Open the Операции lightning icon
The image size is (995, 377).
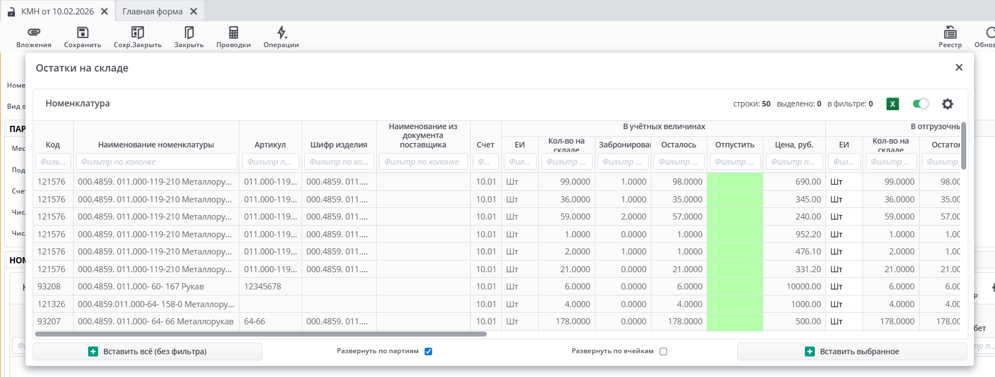[282, 33]
